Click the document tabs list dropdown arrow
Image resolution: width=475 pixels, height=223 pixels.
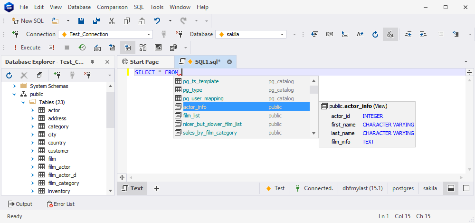pyautogui.click(x=465, y=62)
